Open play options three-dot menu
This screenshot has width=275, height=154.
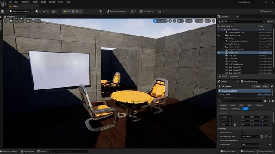pyautogui.click(x=81, y=12)
